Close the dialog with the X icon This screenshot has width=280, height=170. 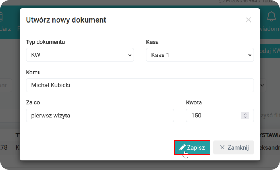248,20
